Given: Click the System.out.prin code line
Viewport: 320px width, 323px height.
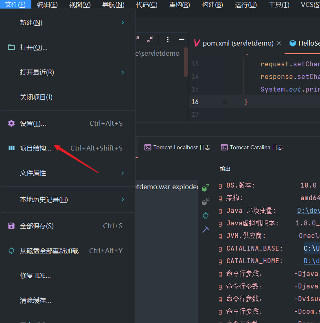Looking at the screenshot, I should [x=290, y=89].
